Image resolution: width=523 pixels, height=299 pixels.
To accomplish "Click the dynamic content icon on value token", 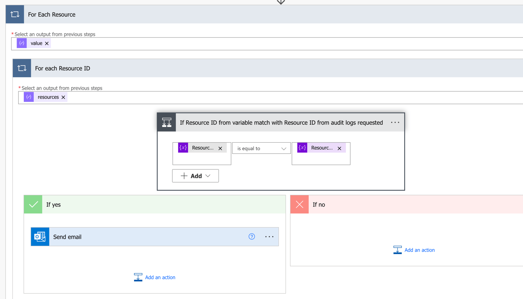I will point(21,43).
